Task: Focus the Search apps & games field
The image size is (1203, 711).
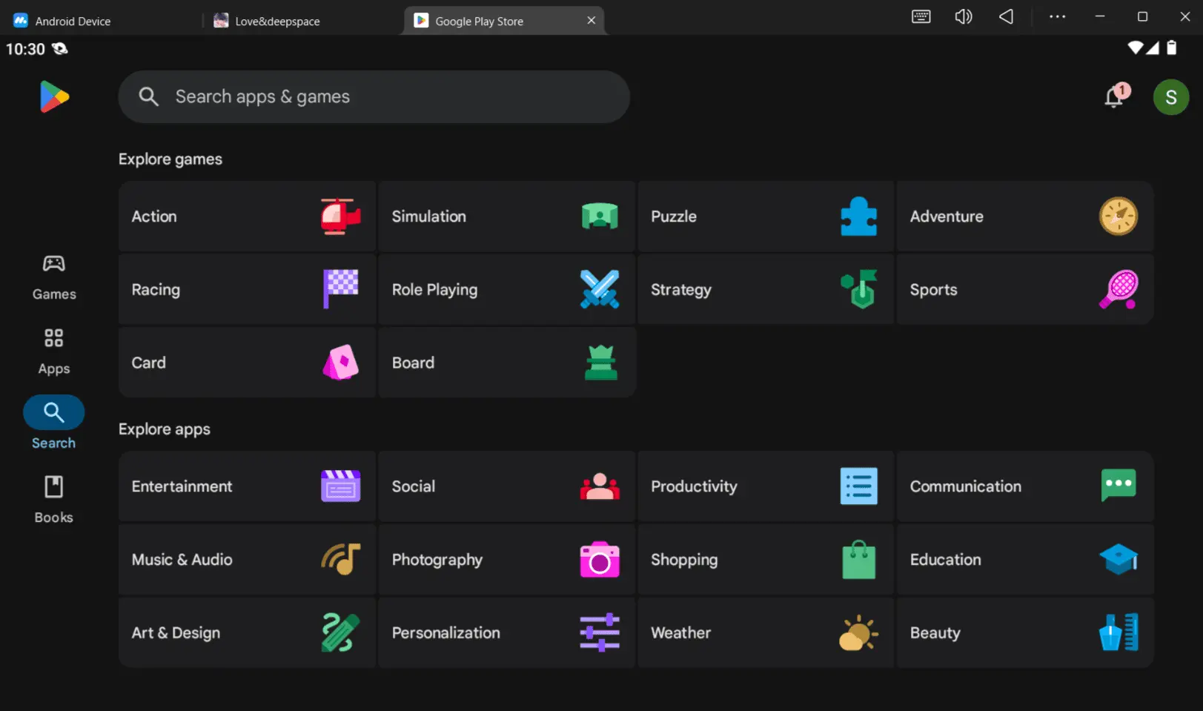Action: (x=374, y=97)
